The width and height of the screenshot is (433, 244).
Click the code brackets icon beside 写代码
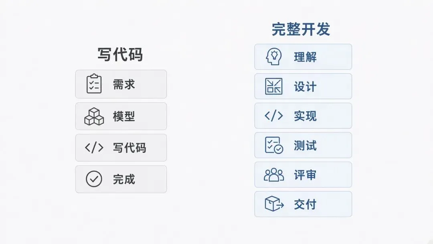pyautogui.click(x=94, y=148)
